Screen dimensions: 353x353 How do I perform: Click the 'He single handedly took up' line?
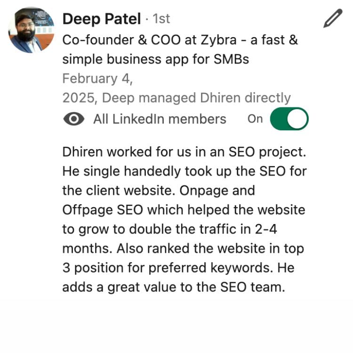[x=185, y=172]
